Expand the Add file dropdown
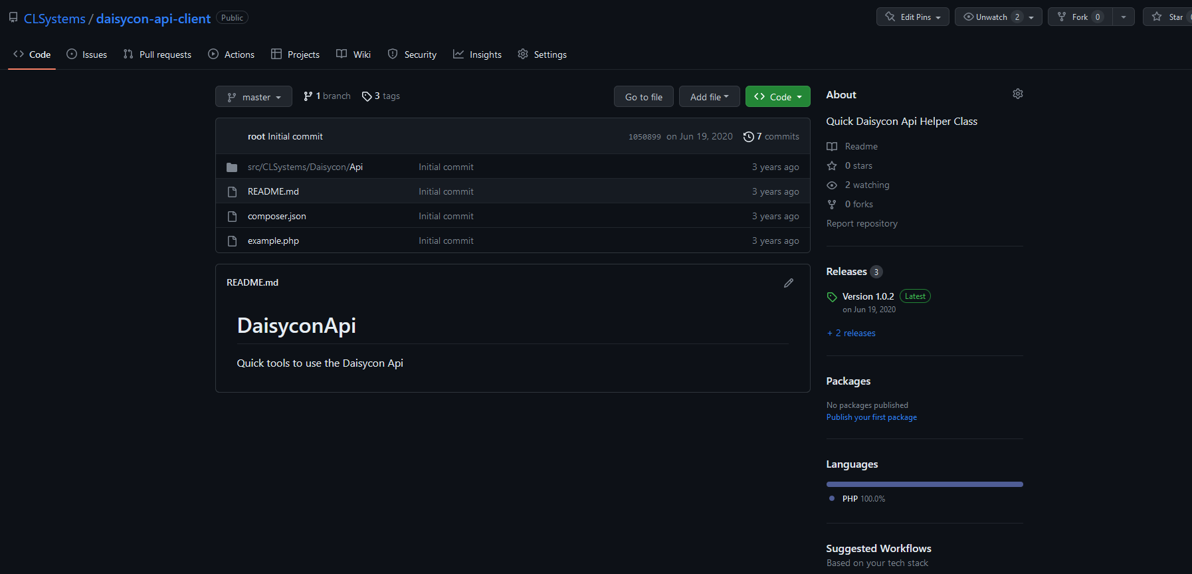 point(710,97)
